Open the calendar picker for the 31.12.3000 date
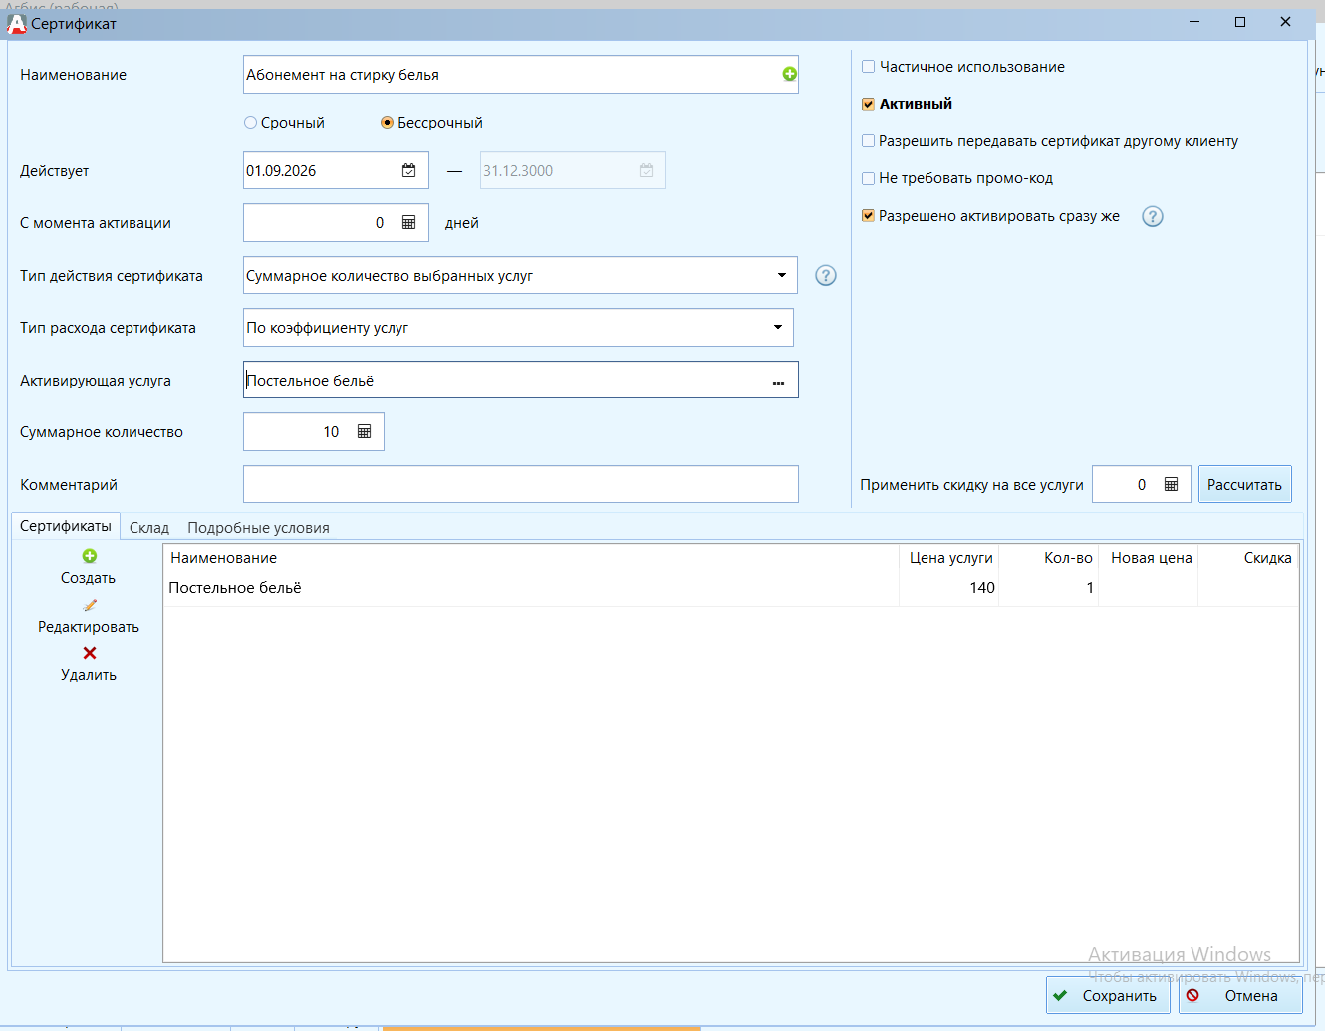The height and width of the screenshot is (1031, 1325). point(646,170)
